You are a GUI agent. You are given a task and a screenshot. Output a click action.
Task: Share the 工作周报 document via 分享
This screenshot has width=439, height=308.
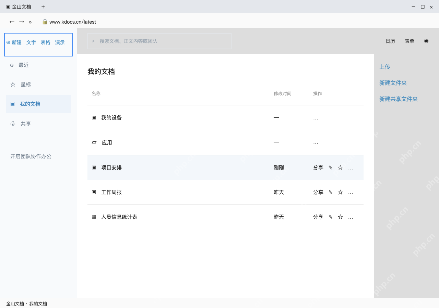tap(318, 192)
